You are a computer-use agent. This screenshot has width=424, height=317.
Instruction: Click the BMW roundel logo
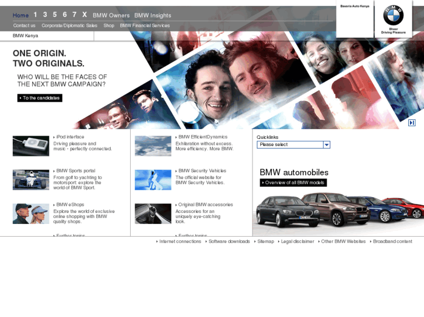[x=393, y=15]
